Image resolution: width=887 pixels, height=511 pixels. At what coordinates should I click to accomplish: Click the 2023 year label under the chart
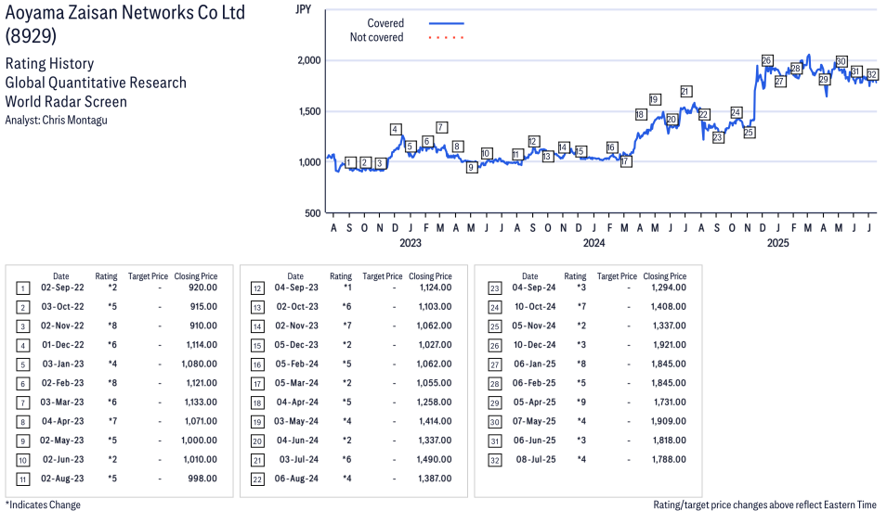pos(411,243)
